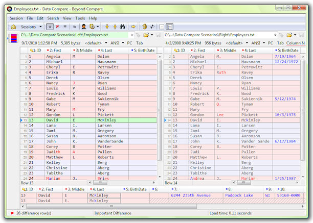This screenshot has height=223, width=313.
Task: Toggle Ignore Unimportant Differences (approx) button
Action: tap(75, 27)
